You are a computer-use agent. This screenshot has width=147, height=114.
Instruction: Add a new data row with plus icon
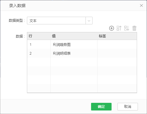(x=112, y=28)
